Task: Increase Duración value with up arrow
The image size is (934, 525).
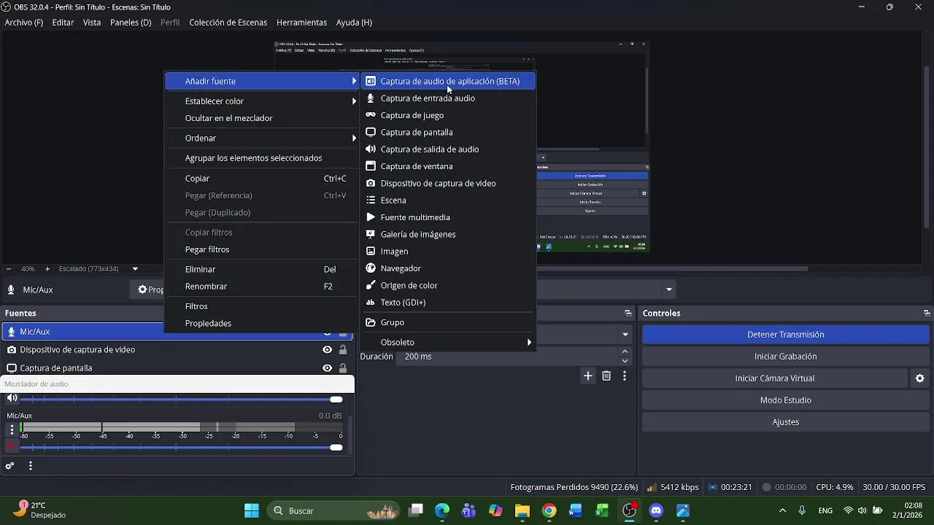Action: point(625,352)
